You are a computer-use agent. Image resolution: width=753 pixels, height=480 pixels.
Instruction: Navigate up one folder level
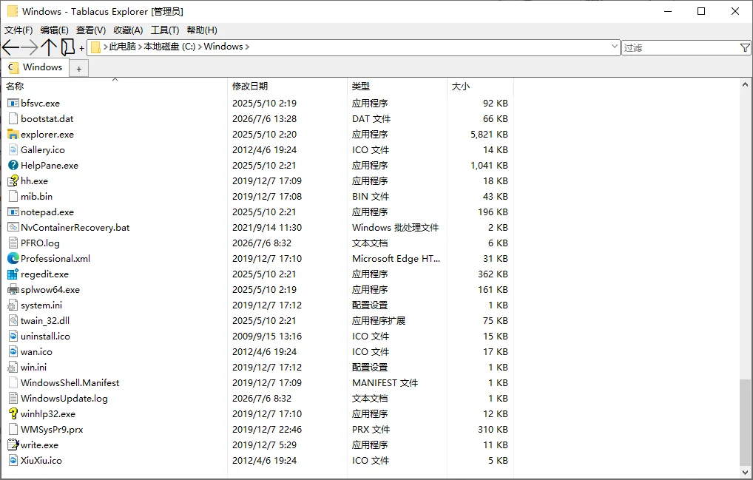pyautogui.click(x=49, y=47)
